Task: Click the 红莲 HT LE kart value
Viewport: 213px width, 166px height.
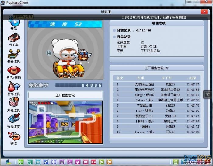Action: pos(148,47)
